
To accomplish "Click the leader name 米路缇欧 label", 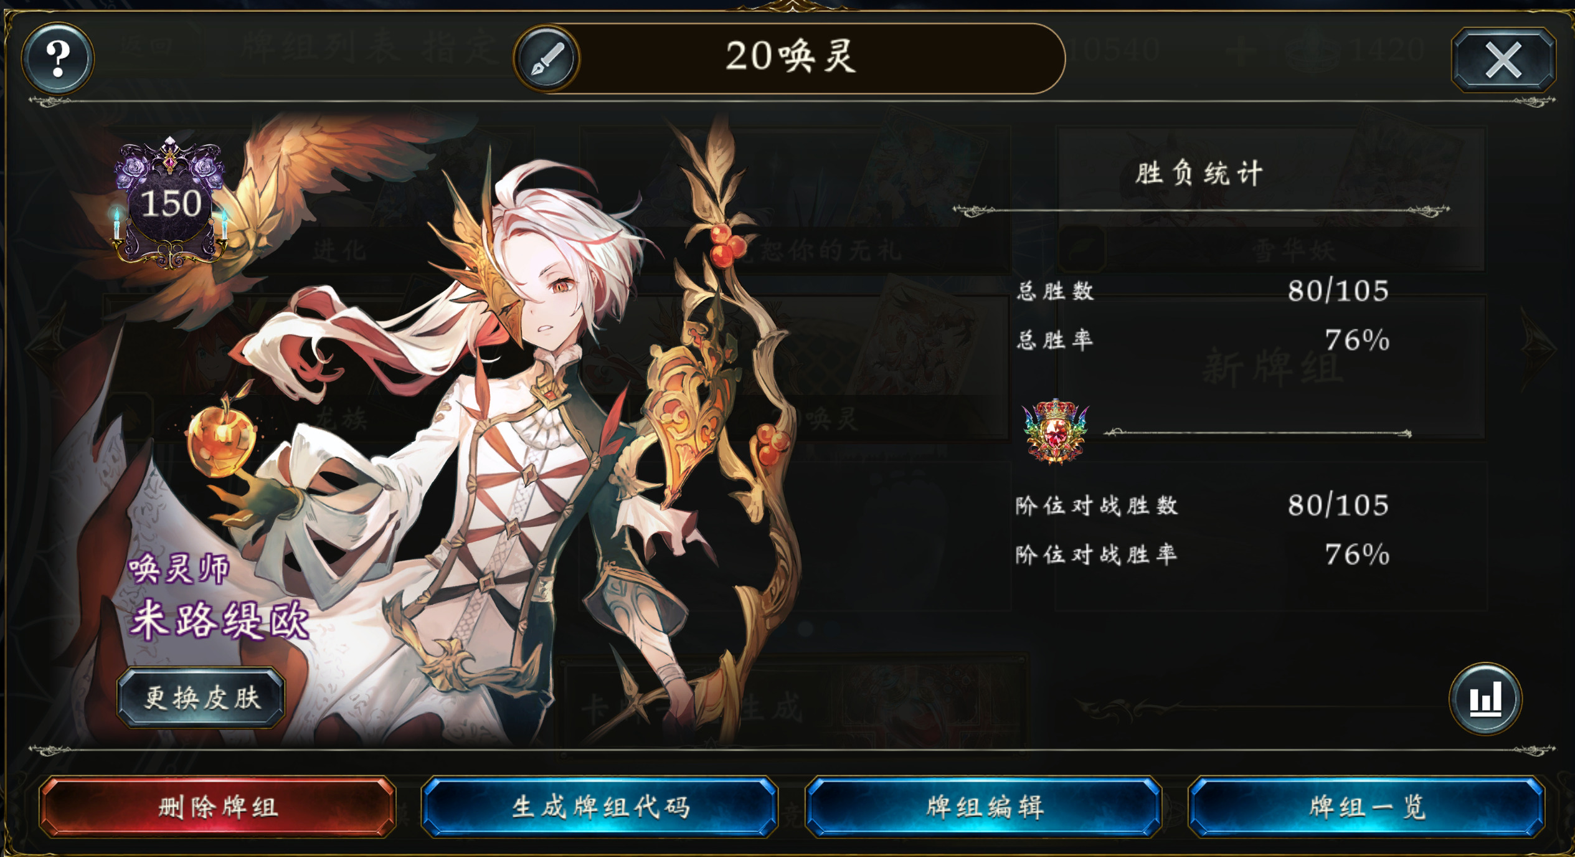I will pos(219,620).
